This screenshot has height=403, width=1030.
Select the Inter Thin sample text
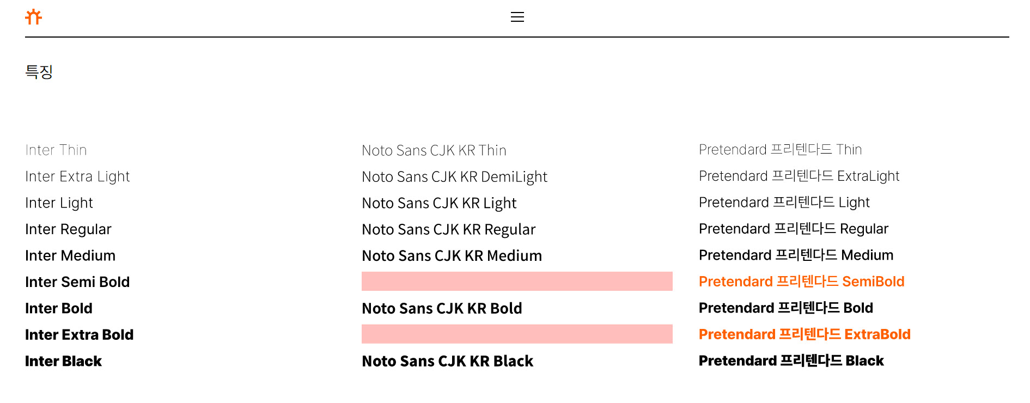pos(56,150)
